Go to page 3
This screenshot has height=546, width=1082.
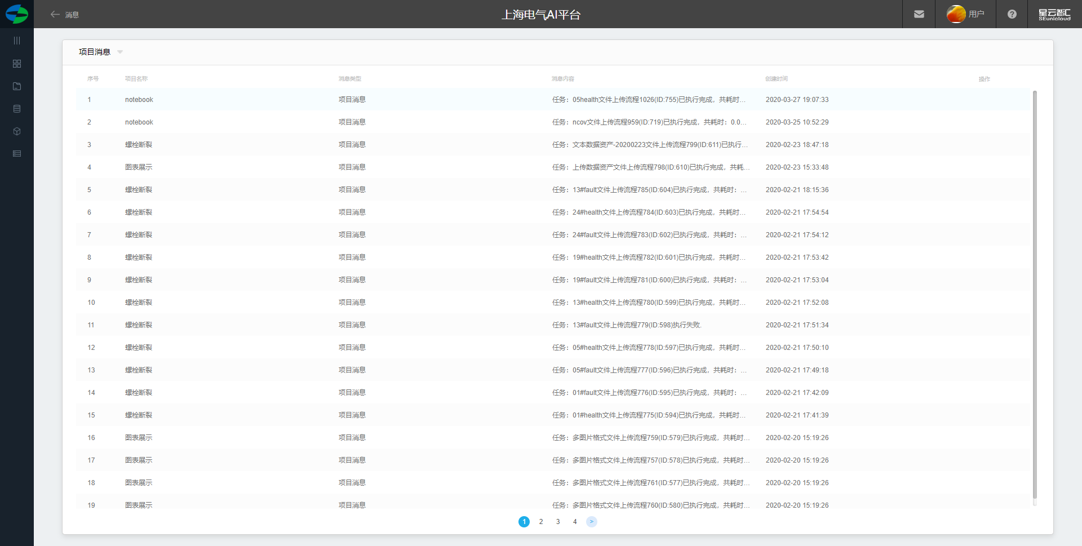point(558,522)
